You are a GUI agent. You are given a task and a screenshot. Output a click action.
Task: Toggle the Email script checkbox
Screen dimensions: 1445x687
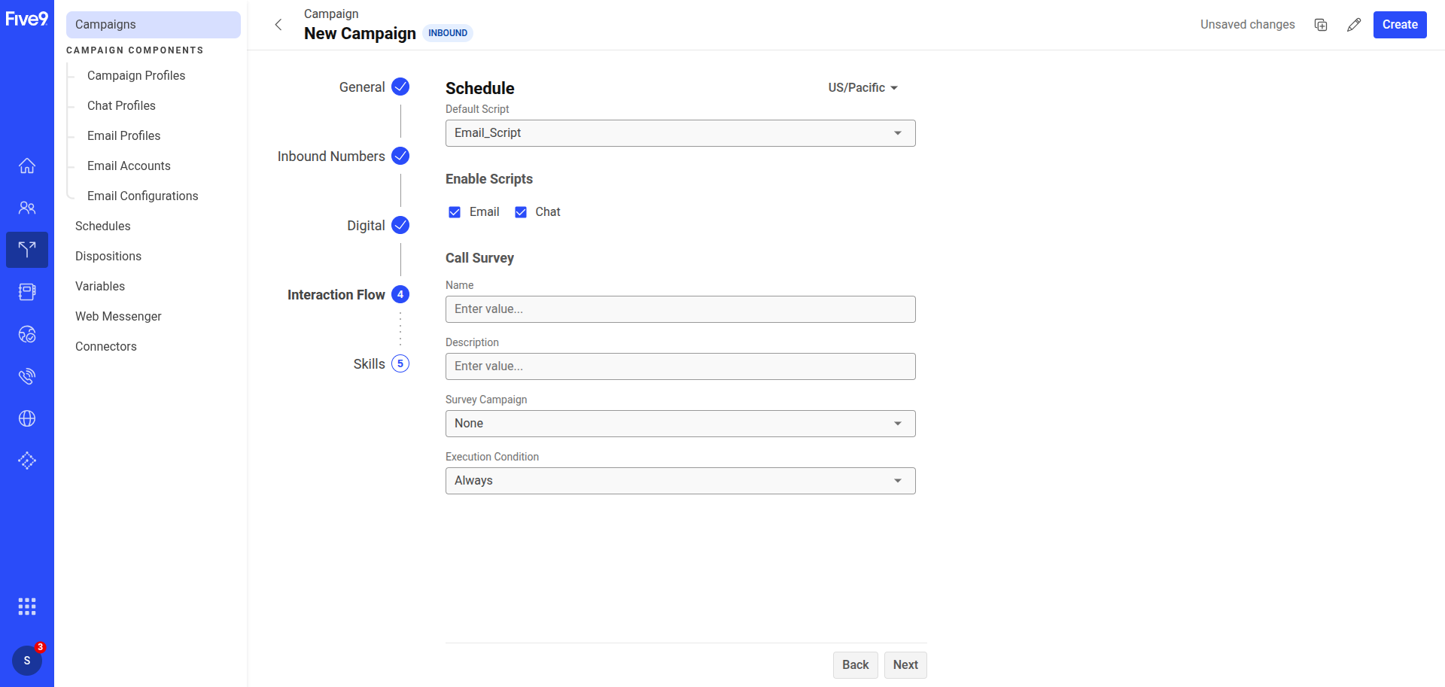(x=455, y=212)
